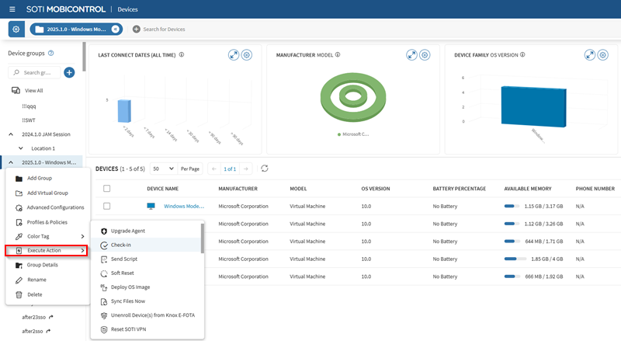Image resolution: width=621 pixels, height=341 pixels.
Task: Collapse the 2024.1.0 JAM Session group
Action: (12, 134)
